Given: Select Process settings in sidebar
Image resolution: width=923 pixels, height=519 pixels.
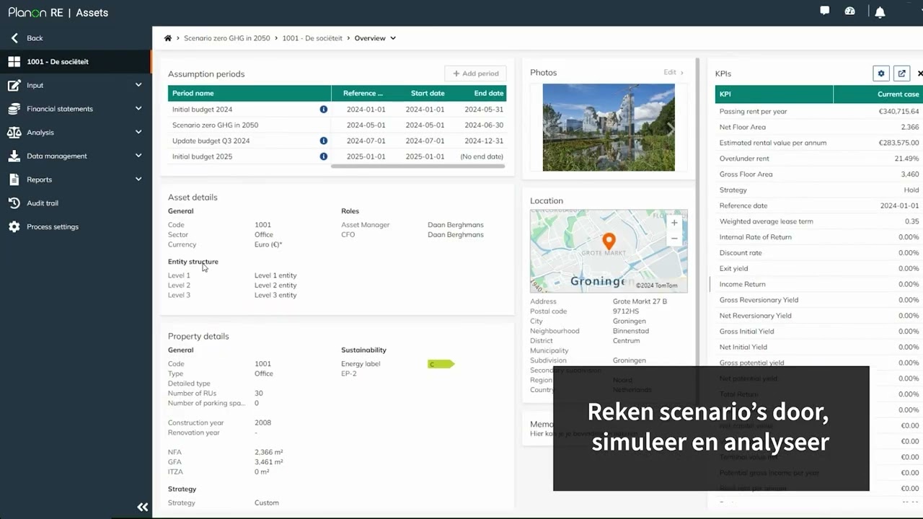Looking at the screenshot, I should click(x=53, y=226).
